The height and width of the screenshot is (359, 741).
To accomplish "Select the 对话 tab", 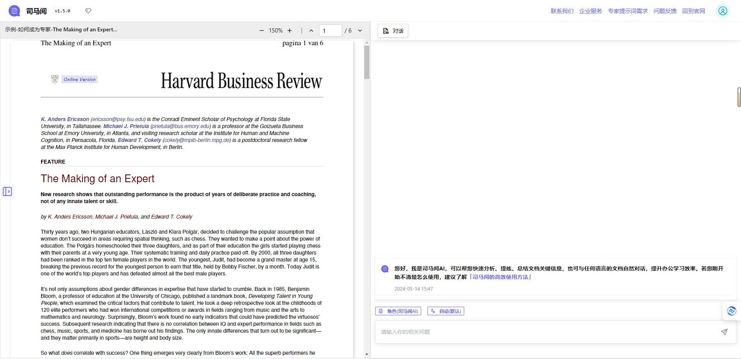I will click(393, 31).
